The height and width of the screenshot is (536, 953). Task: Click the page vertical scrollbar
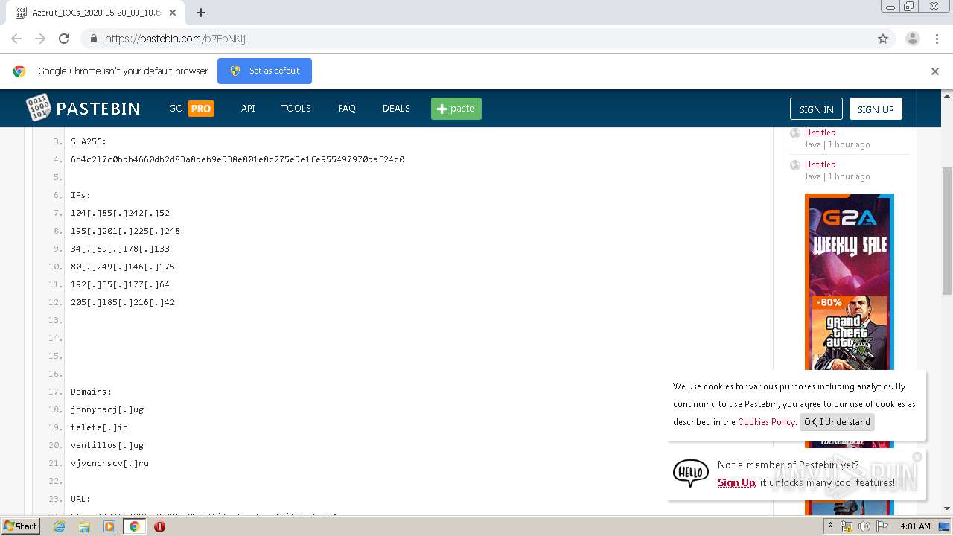(x=947, y=231)
